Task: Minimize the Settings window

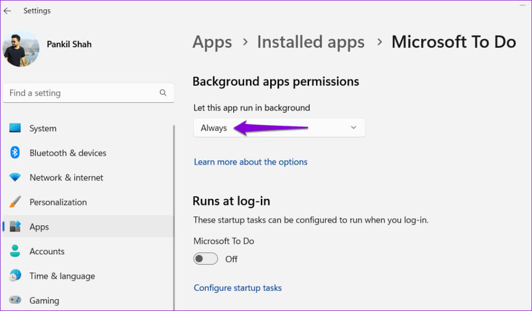Action: [x=523, y=5]
